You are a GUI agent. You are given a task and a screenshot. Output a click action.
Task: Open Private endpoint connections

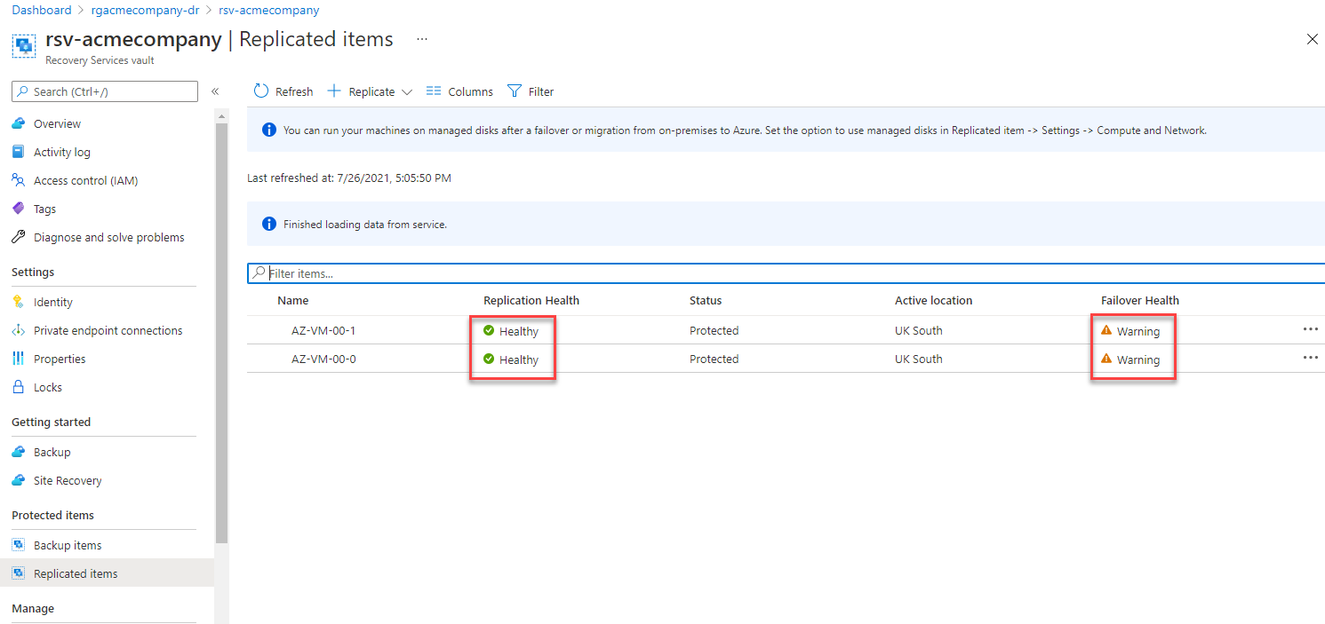pos(107,330)
